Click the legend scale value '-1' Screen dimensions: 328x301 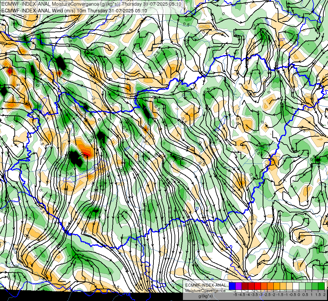(x=286, y=295)
